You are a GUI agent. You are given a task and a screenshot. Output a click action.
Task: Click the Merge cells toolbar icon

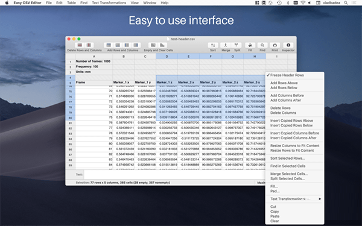(226, 45)
